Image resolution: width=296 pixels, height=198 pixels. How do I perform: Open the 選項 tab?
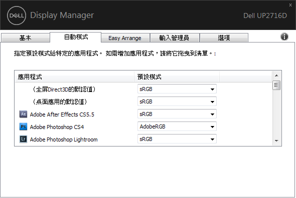tap(224, 38)
